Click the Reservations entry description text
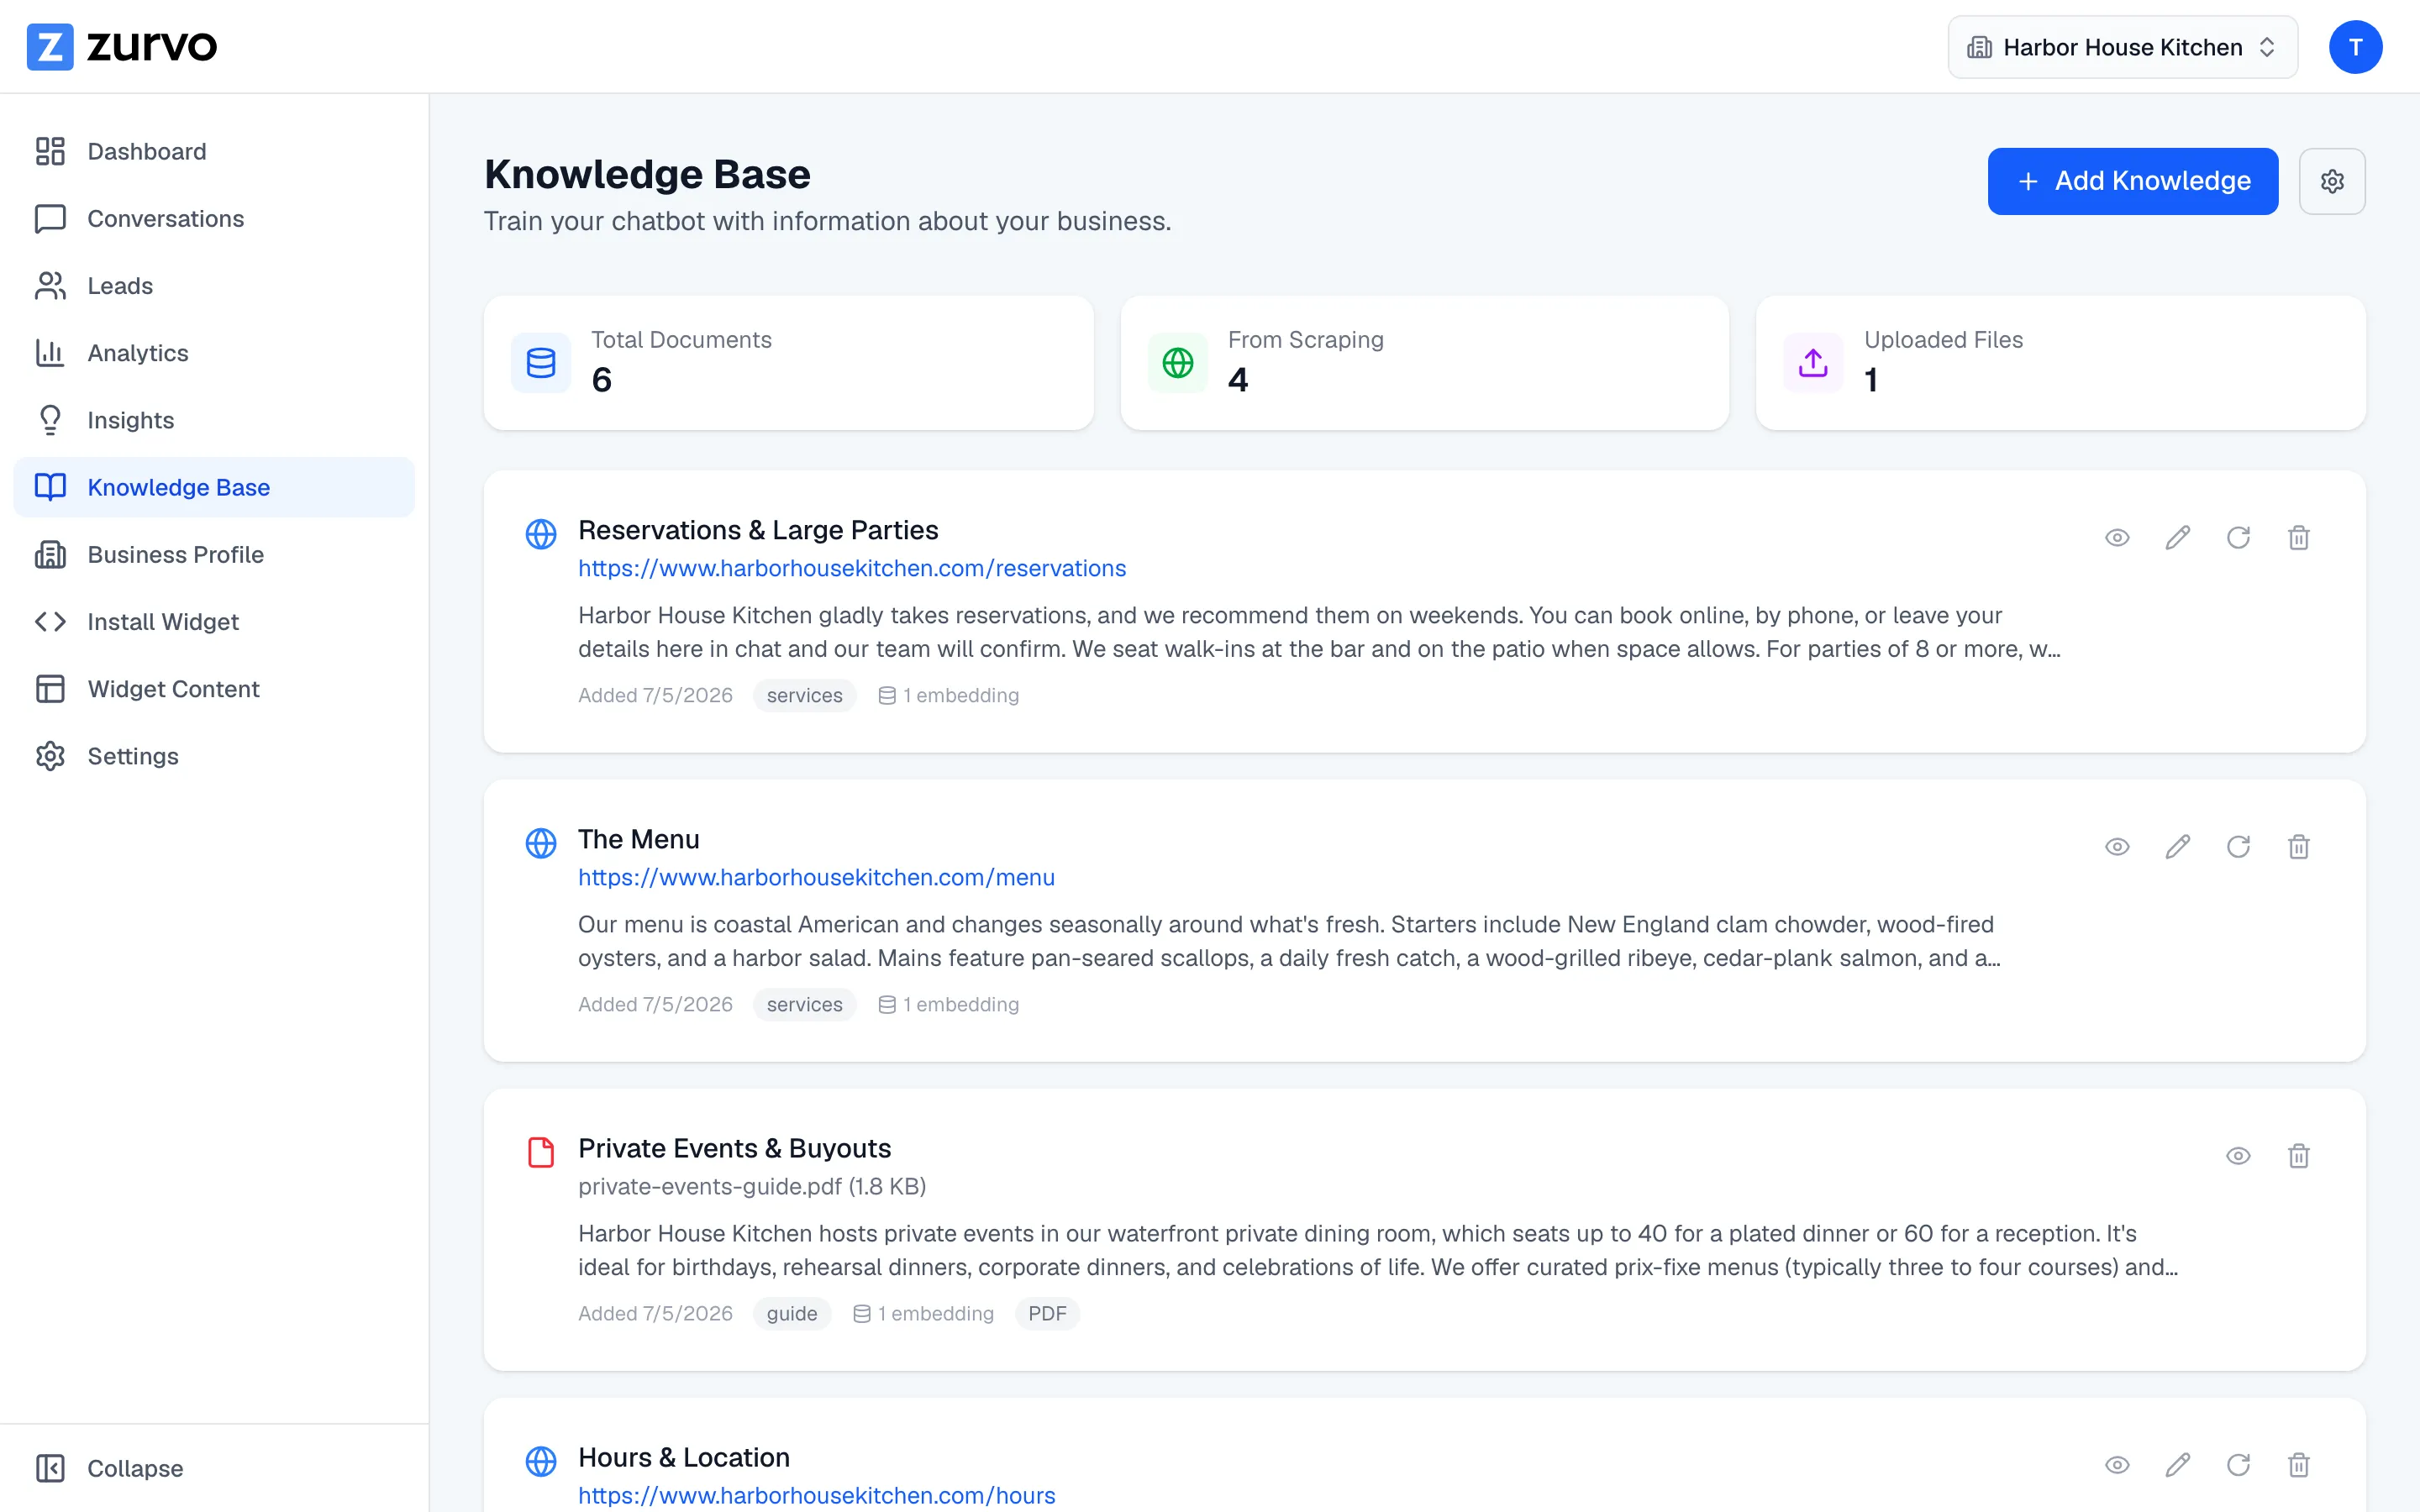Viewport: 2420px width, 1512px height. pyautogui.click(x=1319, y=632)
